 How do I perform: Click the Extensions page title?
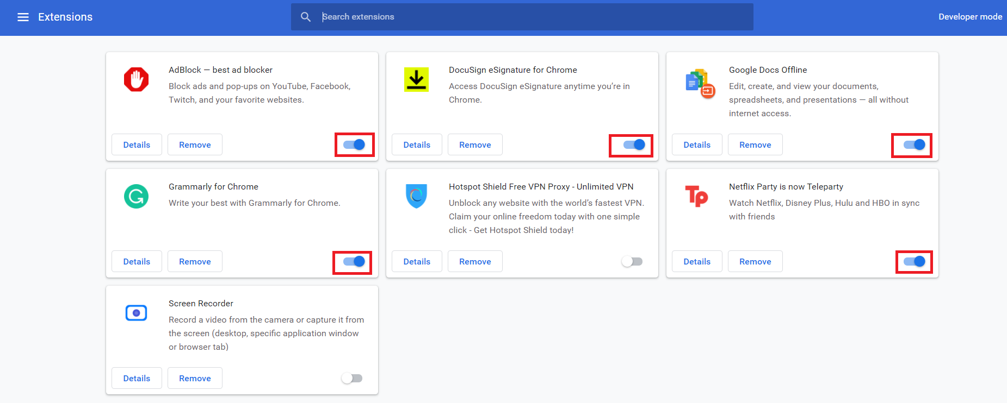[x=65, y=17]
